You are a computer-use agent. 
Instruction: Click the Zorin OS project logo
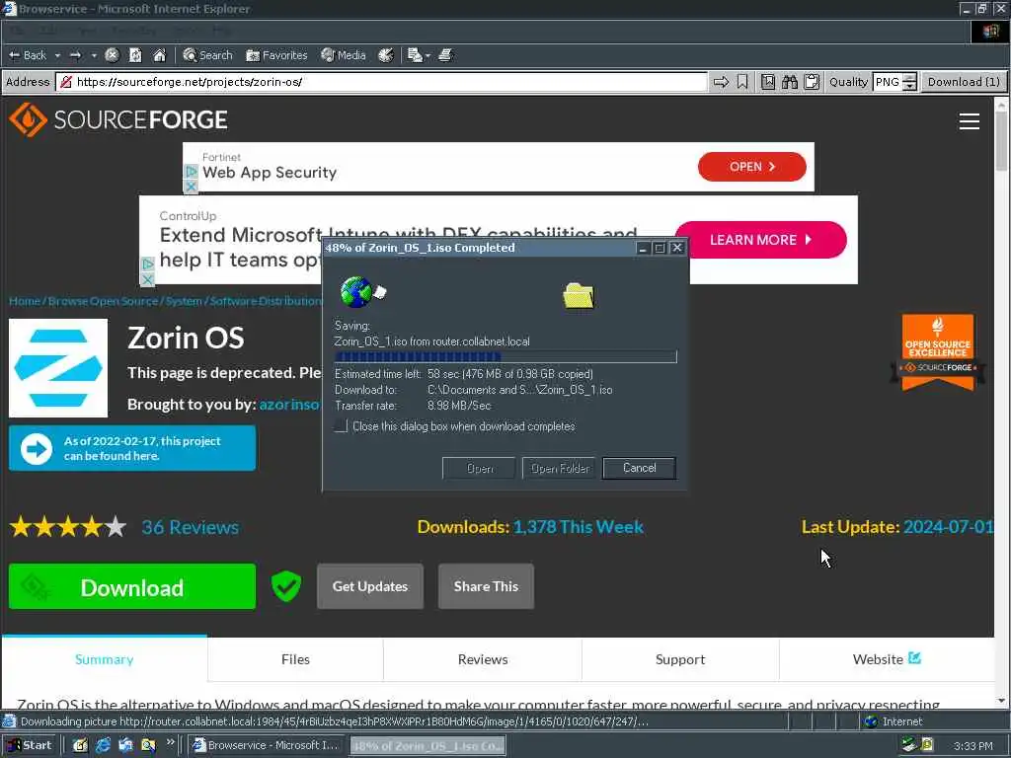(58, 368)
